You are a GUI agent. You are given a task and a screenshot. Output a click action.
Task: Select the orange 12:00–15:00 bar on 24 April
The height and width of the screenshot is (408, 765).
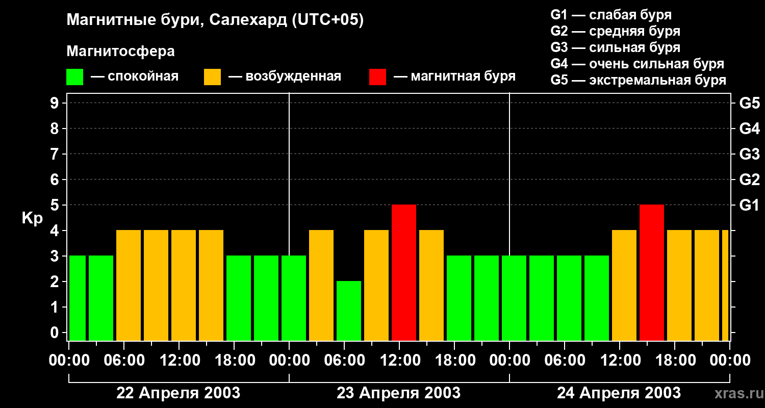[624, 285]
